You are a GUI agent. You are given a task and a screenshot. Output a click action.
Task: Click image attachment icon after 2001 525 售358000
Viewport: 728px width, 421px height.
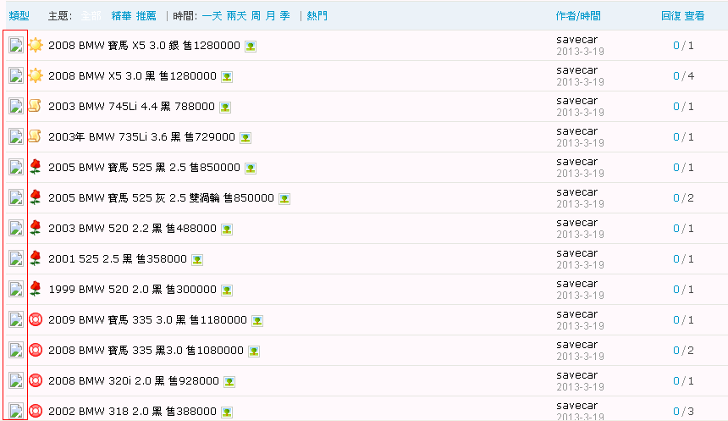tap(197, 260)
